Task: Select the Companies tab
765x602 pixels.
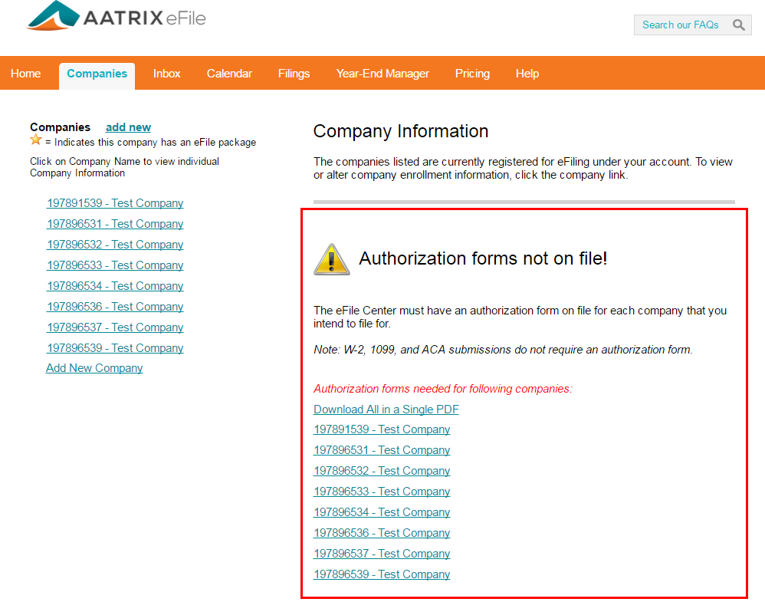Action: coord(97,74)
